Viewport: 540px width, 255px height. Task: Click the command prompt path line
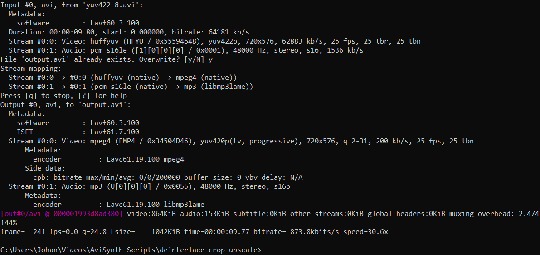pos(131,250)
